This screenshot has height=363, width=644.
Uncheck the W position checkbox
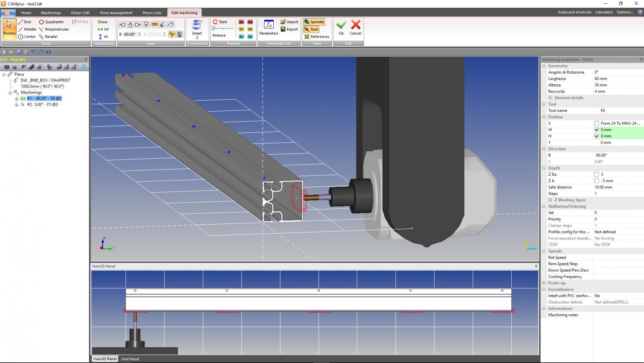[596, 130]
